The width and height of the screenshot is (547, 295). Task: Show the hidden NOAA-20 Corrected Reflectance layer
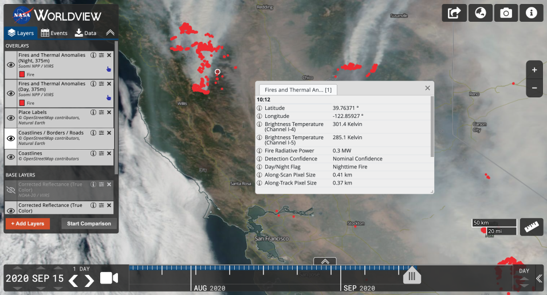11,190
